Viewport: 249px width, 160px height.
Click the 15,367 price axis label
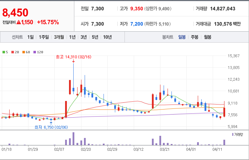coord(233,56)
